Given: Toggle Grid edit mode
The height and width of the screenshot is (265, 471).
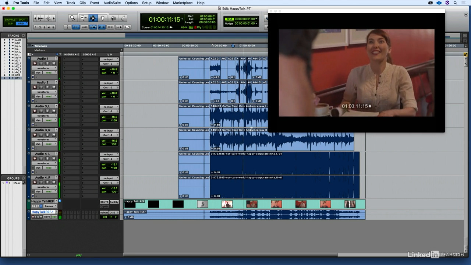Looking at the screenshot, I should point(22,24).
